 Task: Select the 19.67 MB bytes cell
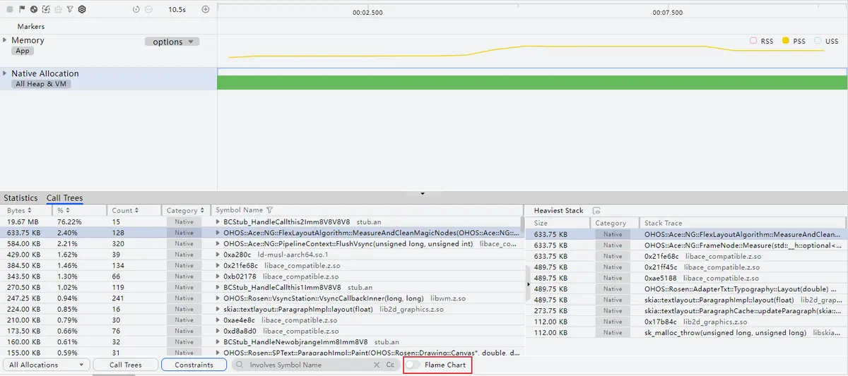(x=21, y=222)
